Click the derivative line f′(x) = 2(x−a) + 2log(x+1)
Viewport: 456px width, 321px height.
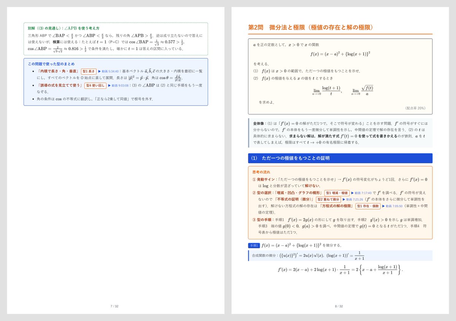[340, 270]
